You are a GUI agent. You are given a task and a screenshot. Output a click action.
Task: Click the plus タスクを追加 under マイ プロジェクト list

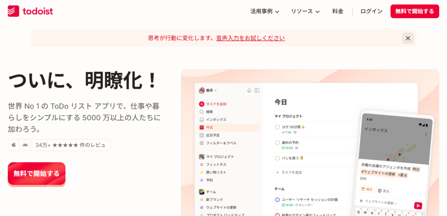(289, 172)
